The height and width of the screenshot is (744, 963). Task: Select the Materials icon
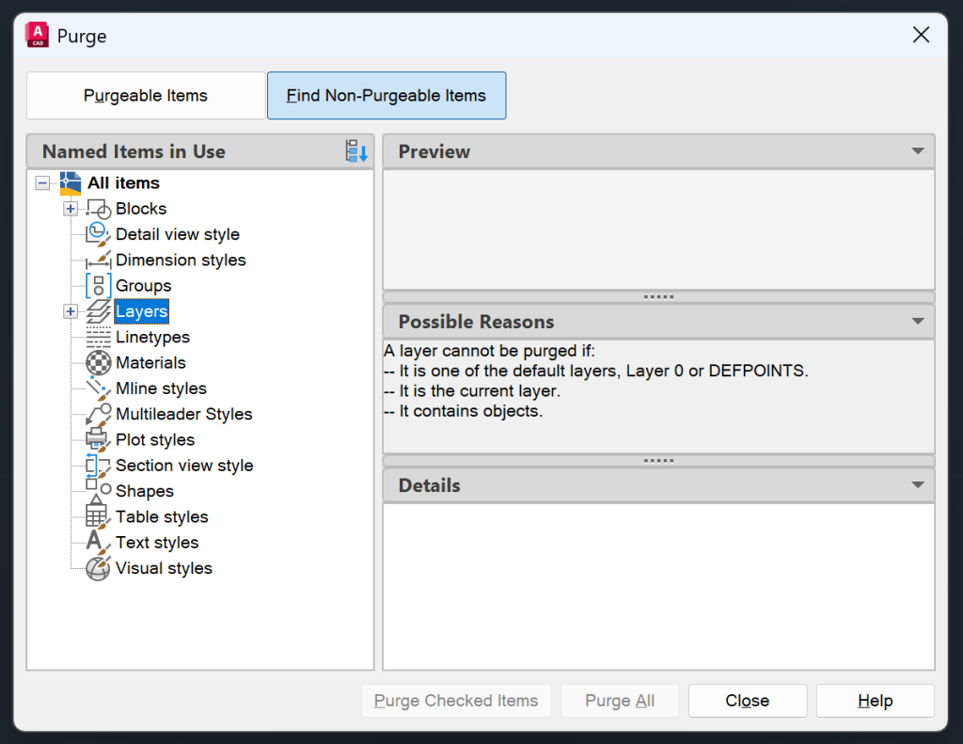tap(98, 362)
